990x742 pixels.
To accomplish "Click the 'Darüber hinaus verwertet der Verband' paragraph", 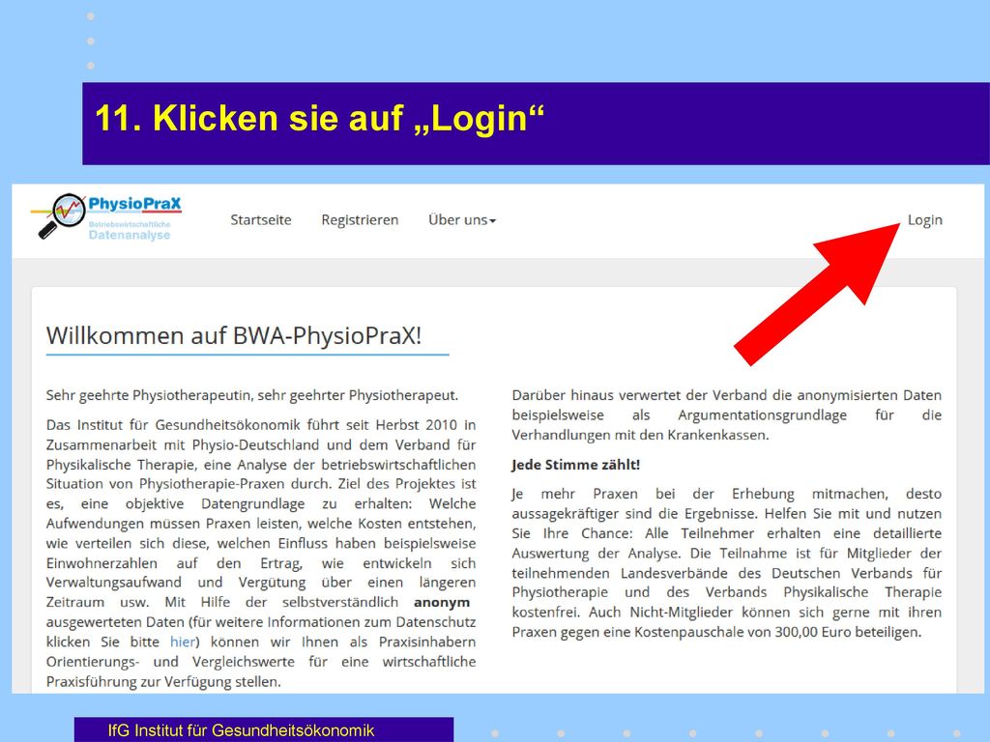I will [x=727, y=415].
